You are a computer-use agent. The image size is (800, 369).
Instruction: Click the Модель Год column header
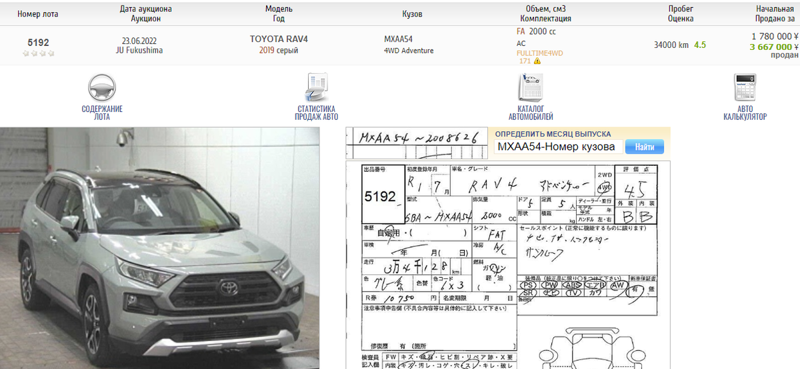[279, 14]
